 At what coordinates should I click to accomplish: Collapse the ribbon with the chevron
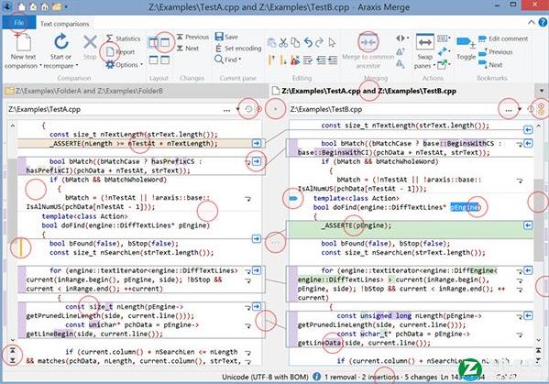pyautogui.click(x=532, y=23)
